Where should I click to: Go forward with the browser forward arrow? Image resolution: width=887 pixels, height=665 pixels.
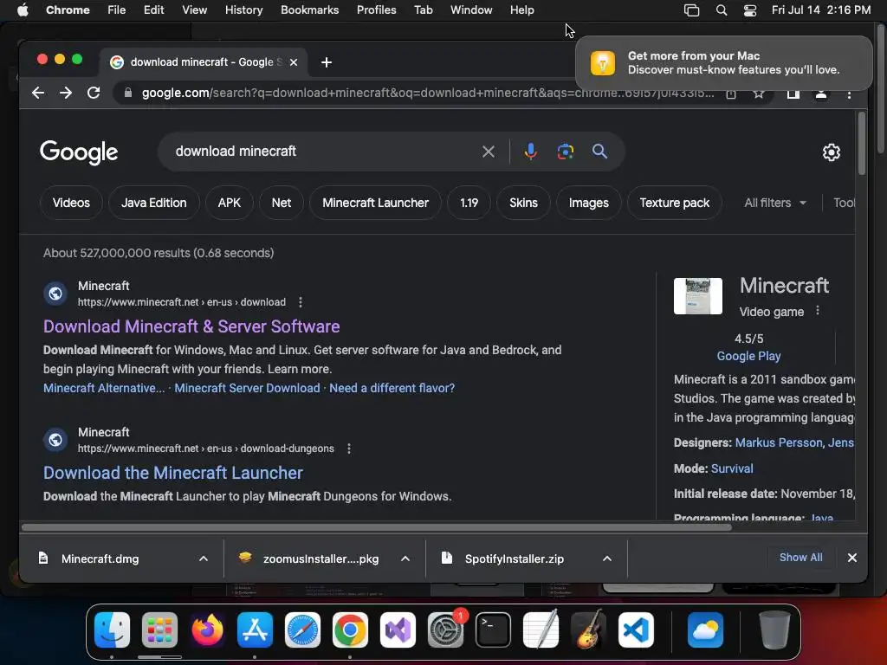coord(66,93)
